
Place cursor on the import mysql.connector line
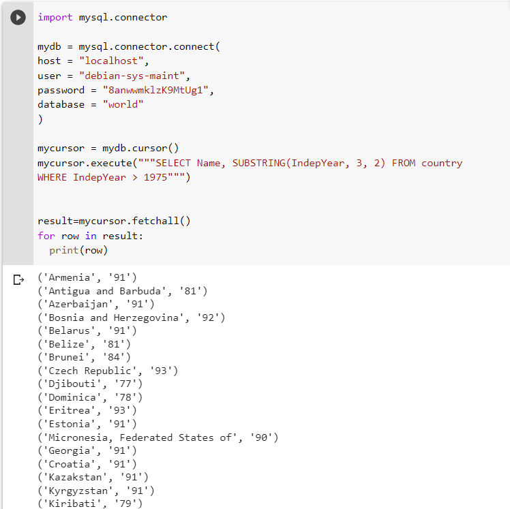click(x=102, y=17)
